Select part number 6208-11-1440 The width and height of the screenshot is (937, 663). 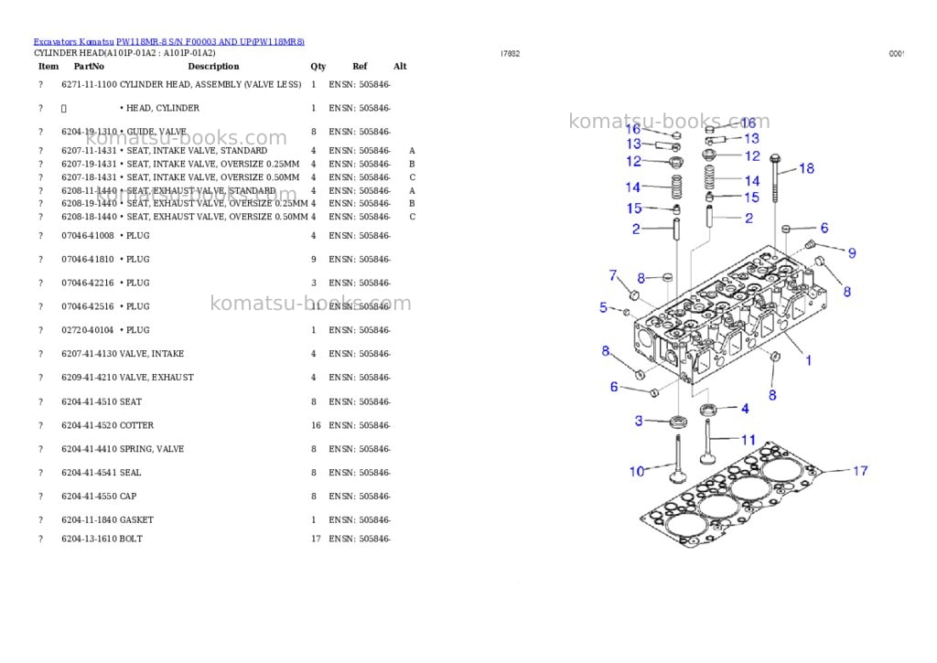coord(89,190)
